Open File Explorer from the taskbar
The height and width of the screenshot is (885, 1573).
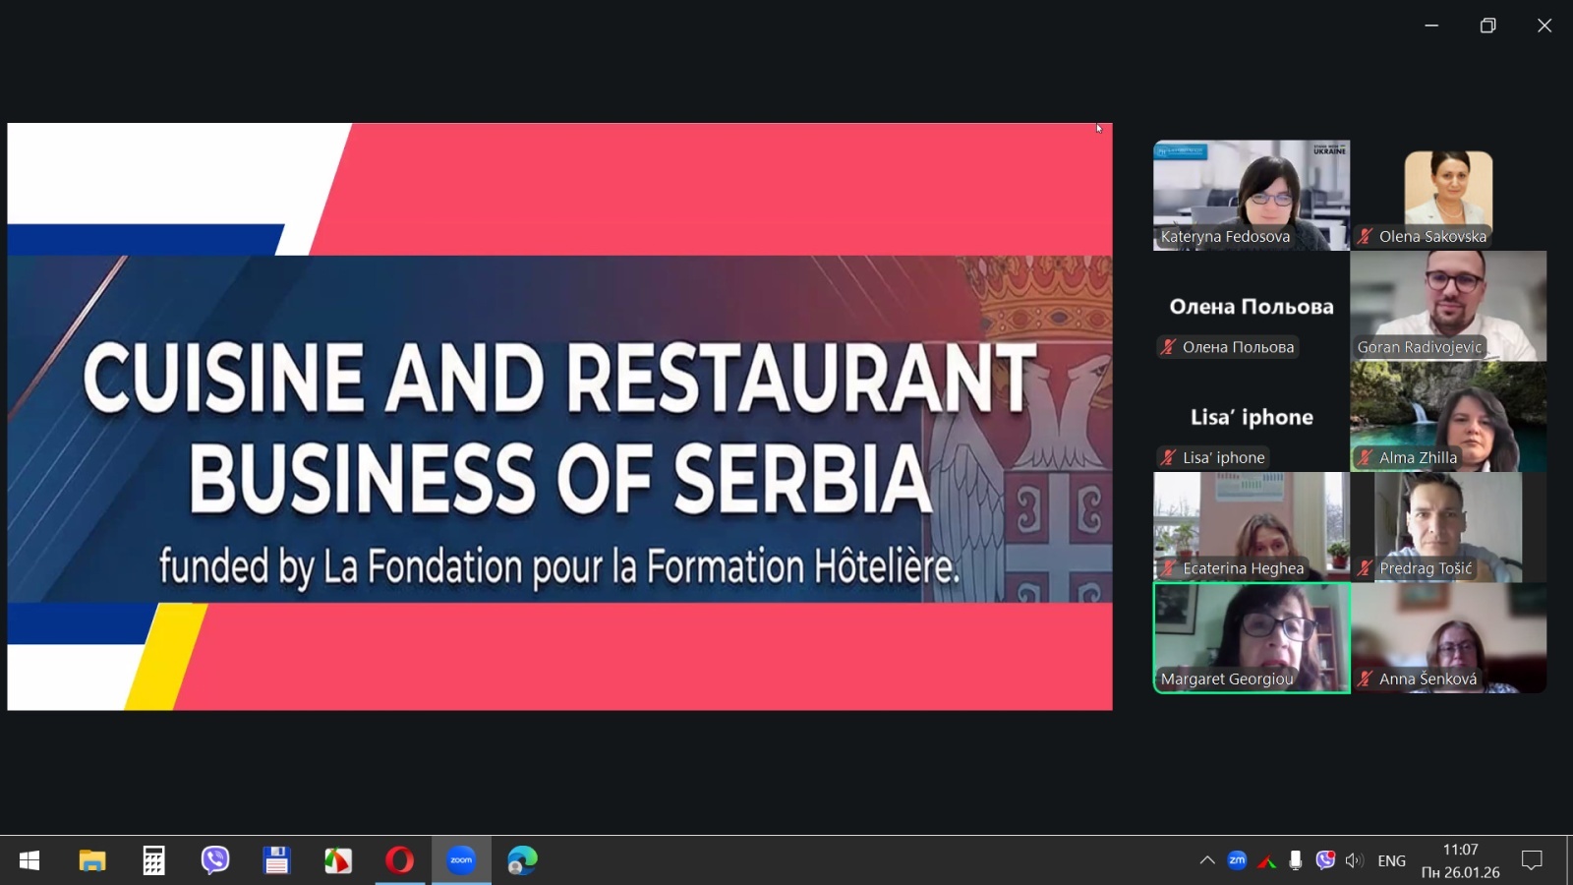(92, 860)
